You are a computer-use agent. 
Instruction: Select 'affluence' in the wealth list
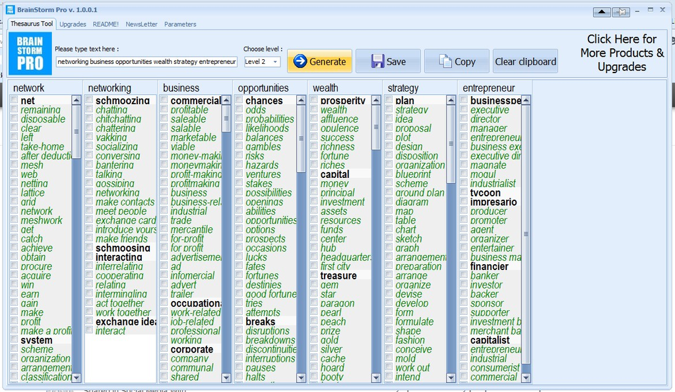click(x=338, y=119)
